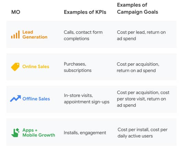Screen dimensions: 182x153
Task: Click 'Cost per lead, return on ad spend' text
Action: coord(141,35)
